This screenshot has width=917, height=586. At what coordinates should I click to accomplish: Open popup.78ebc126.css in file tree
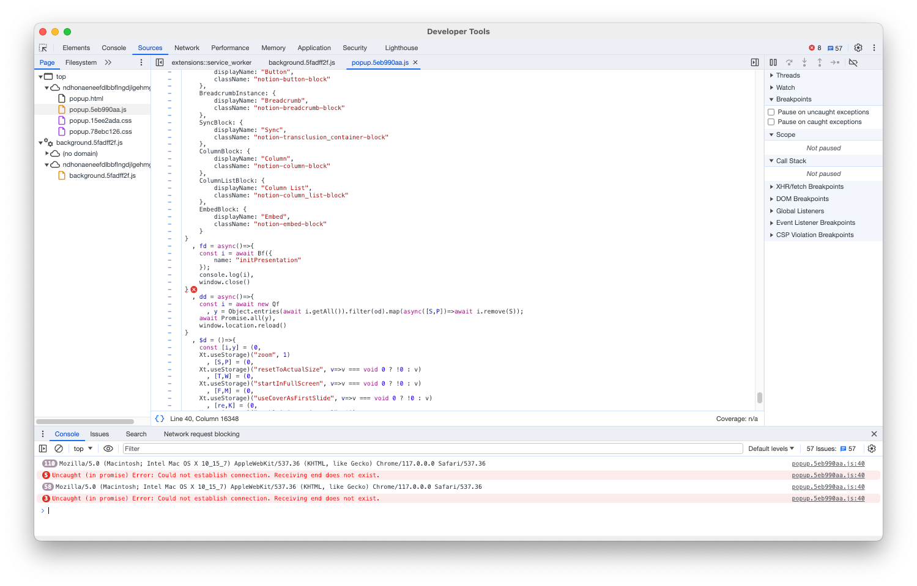pos(100,131)
